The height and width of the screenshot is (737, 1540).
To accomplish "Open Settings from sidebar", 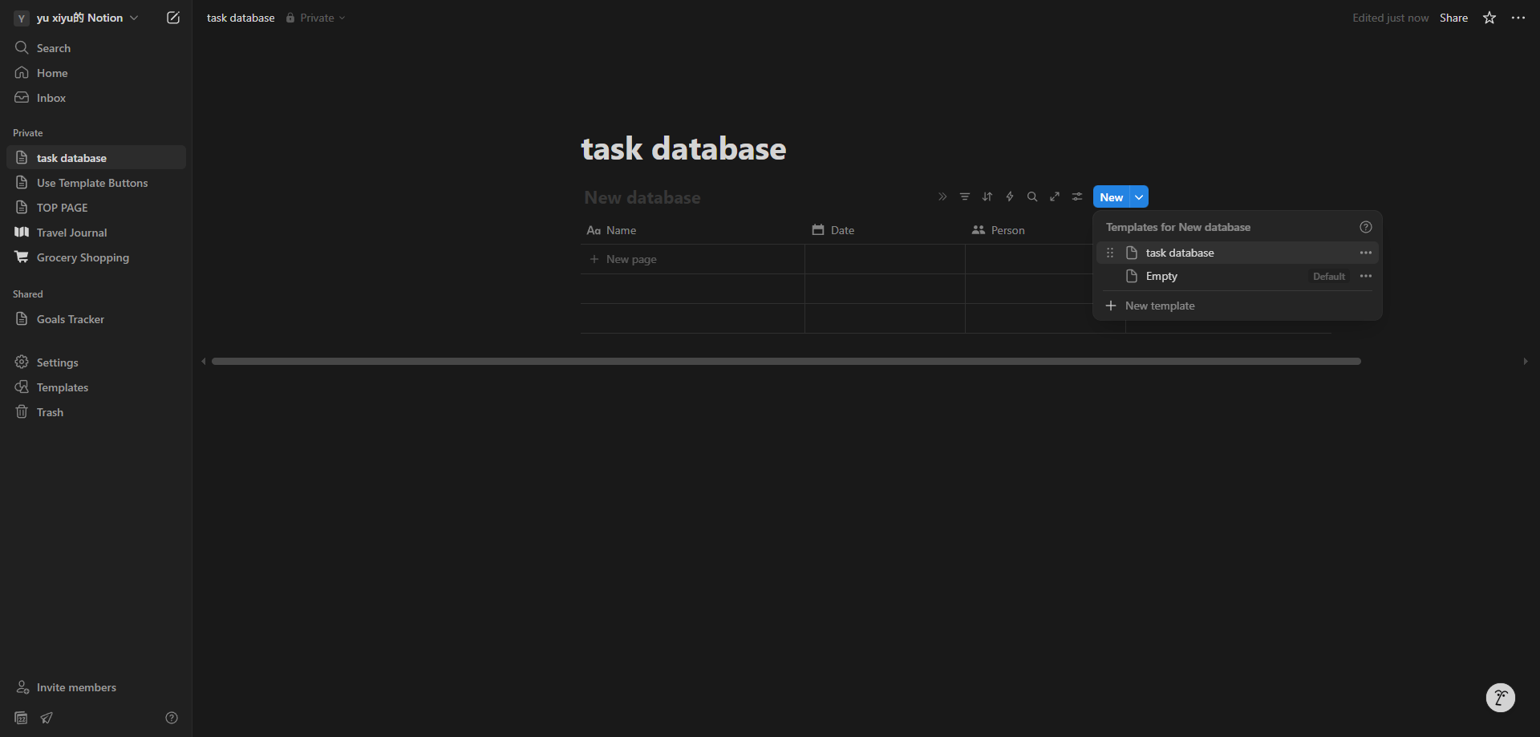I will 96,362.
